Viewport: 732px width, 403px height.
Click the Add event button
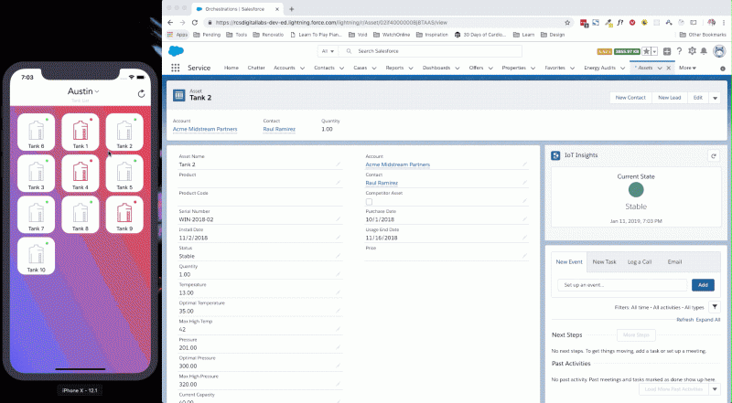(703, 285)
